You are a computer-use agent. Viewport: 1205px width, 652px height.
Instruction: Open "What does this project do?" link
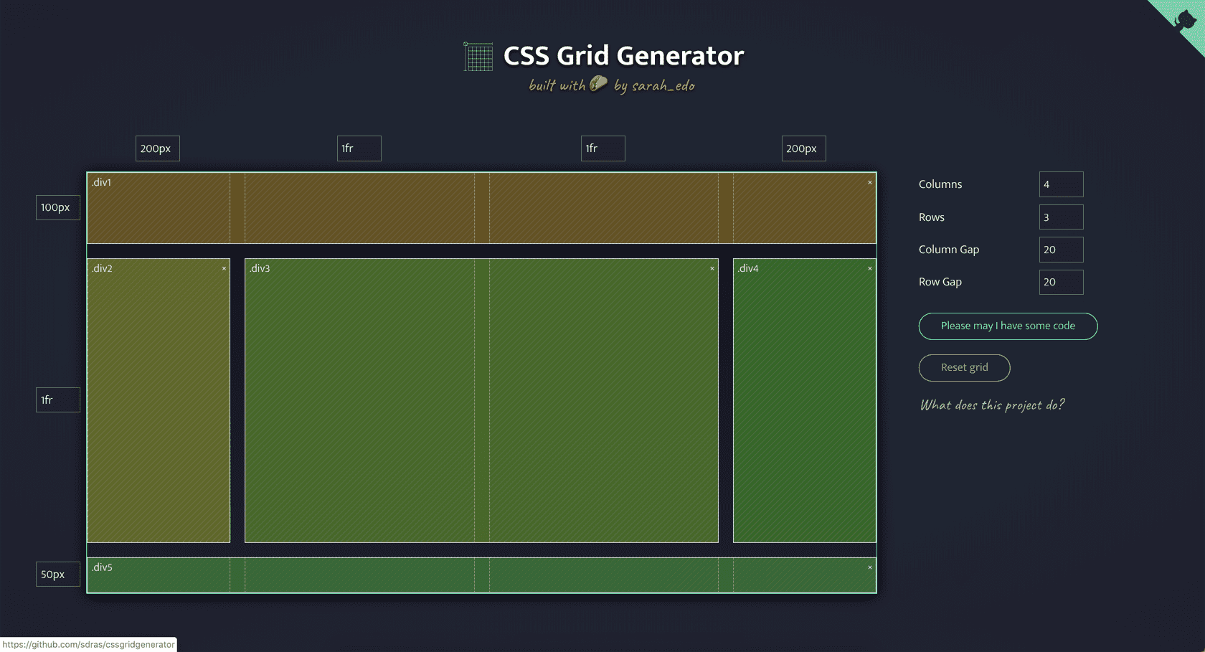tap(992, 405)
